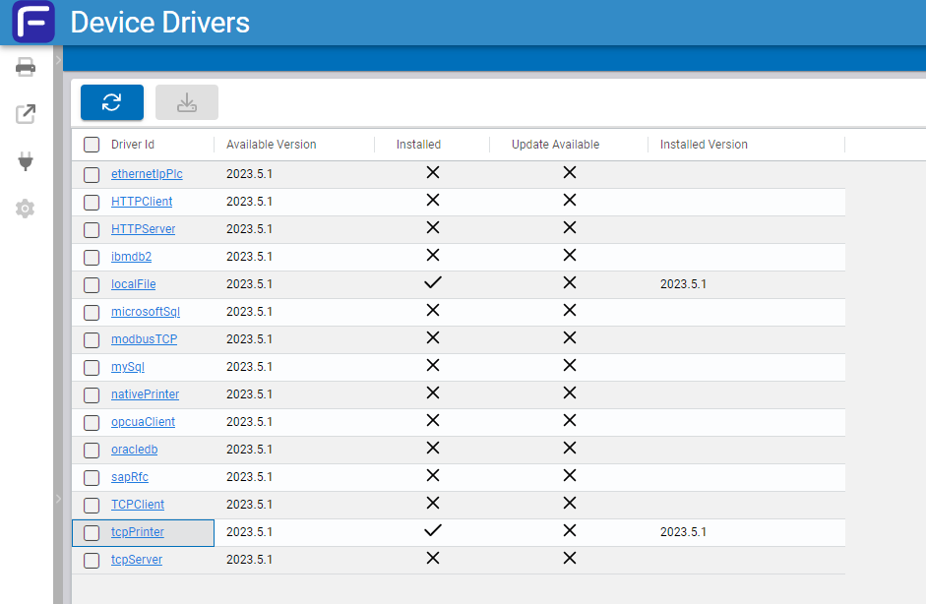Check the tcpPrinter row checkbox
926x604 pixels.
tap(92, 533)
